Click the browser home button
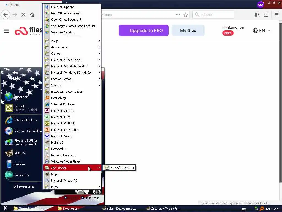This screenshot has width=282, height=212. coord(32,15)
